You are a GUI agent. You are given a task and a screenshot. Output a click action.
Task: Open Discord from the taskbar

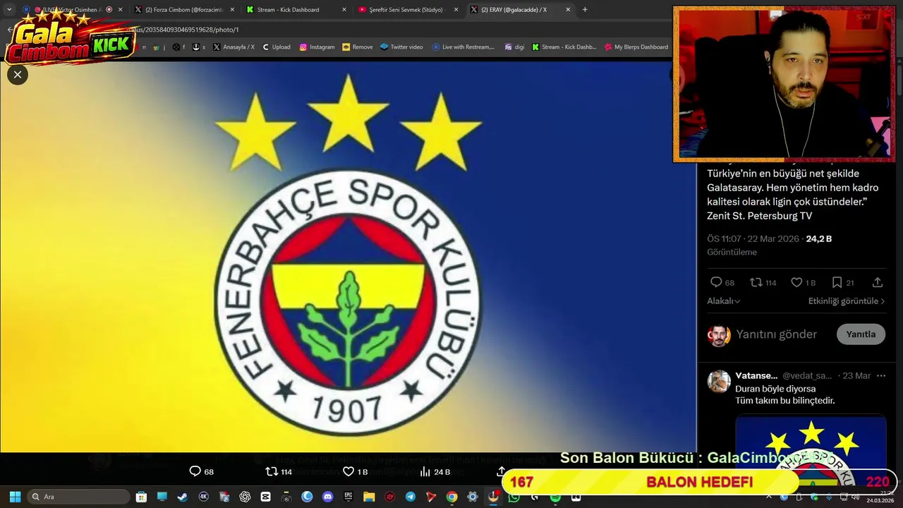327,497
